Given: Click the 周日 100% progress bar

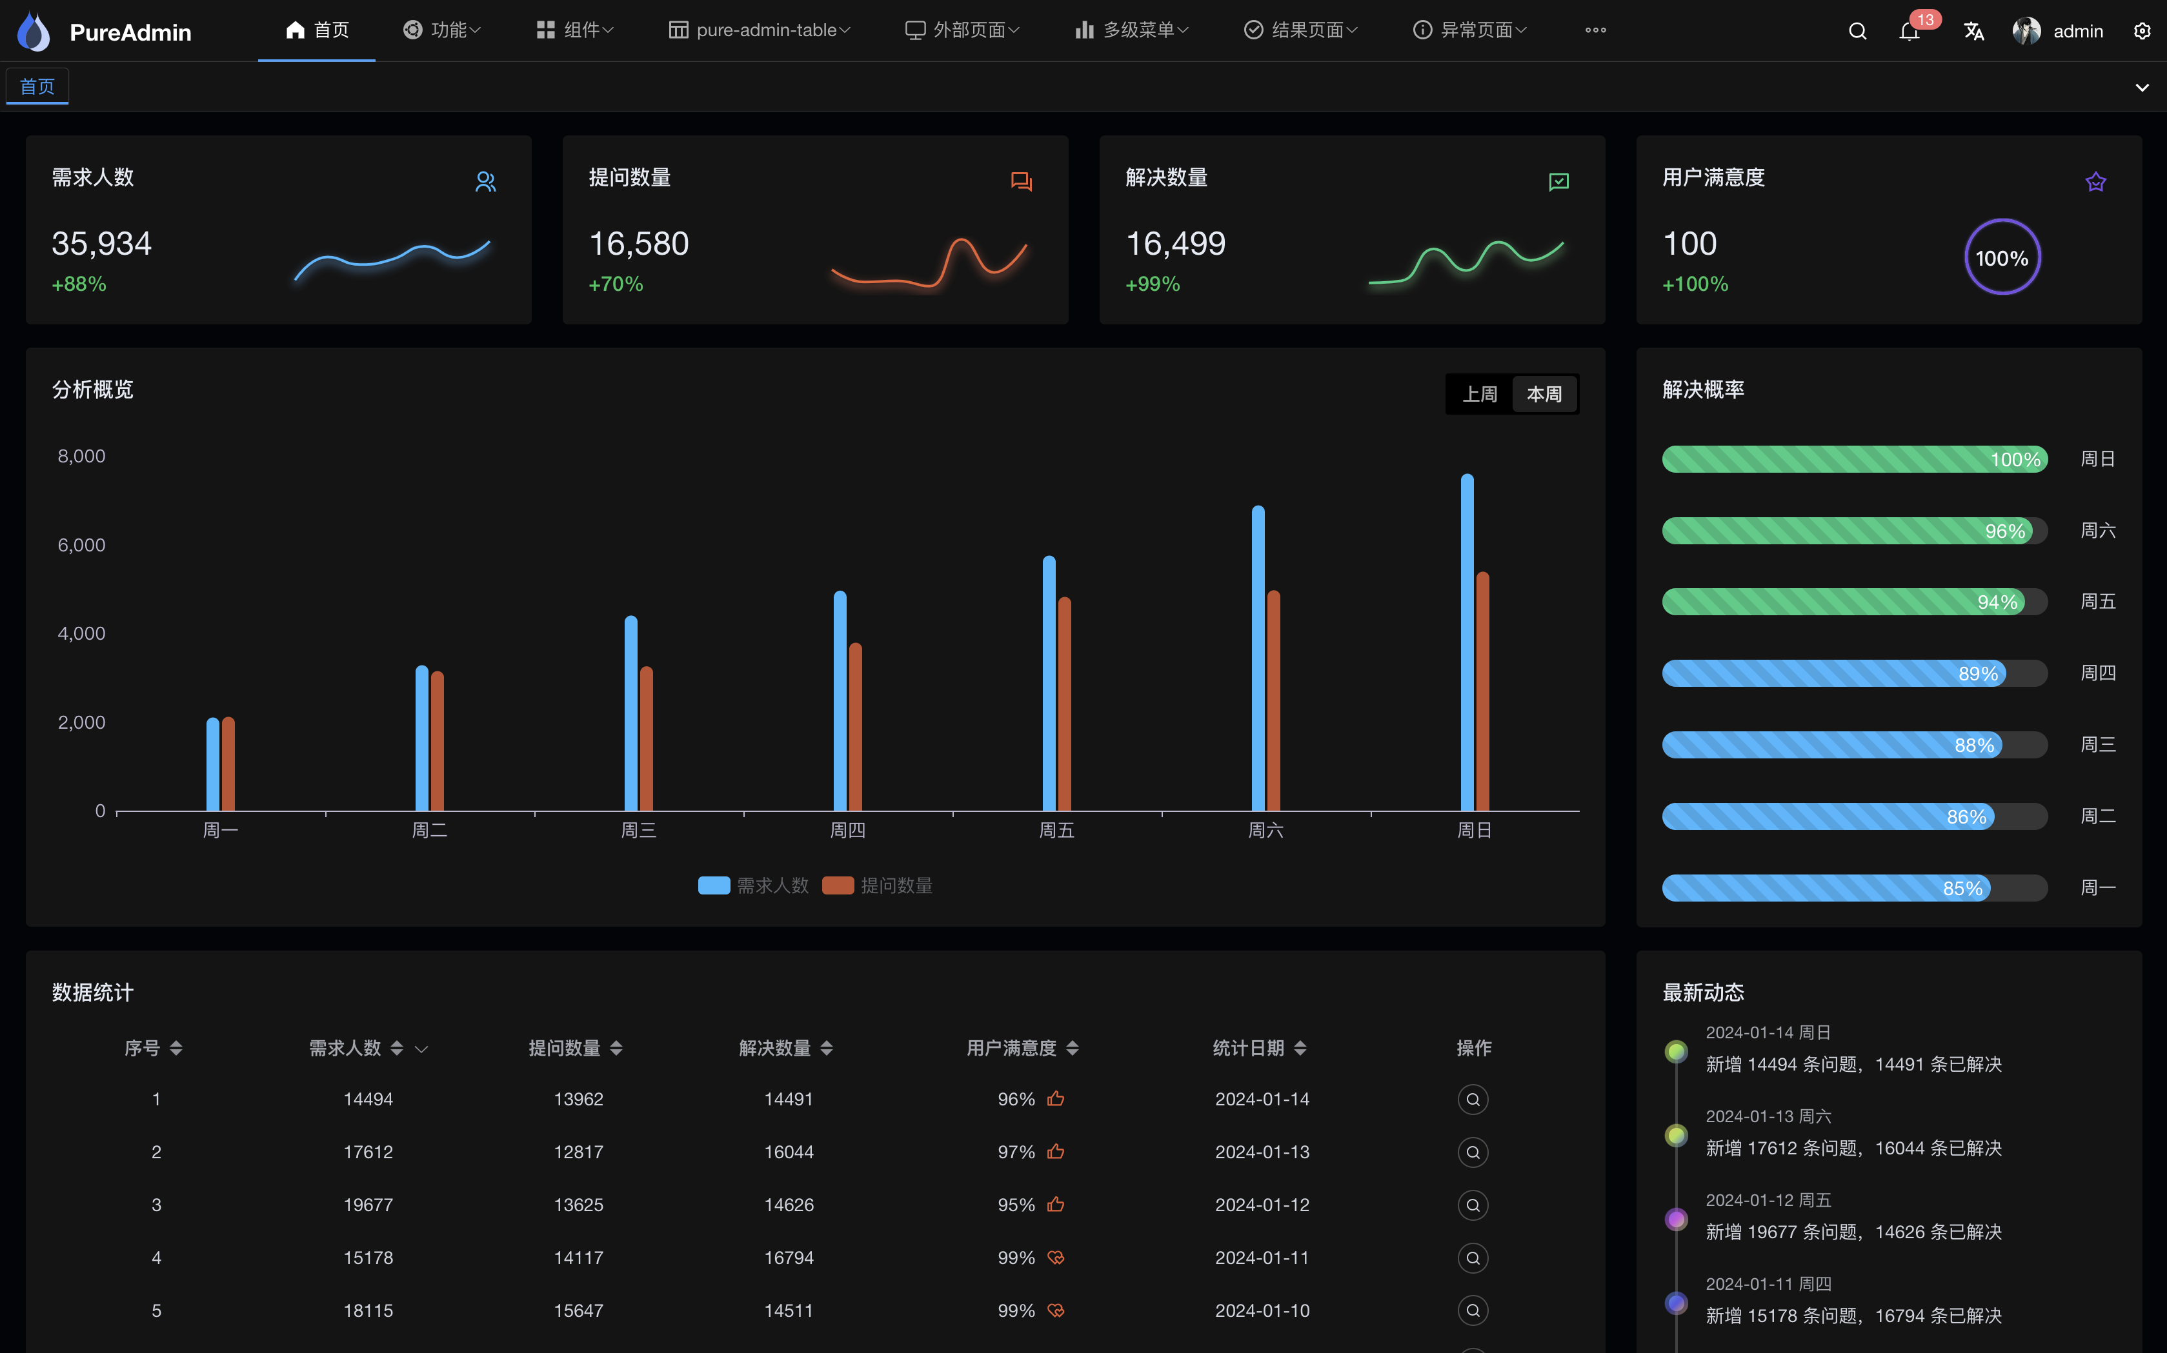Looking at the screenshot, I should click(1855, 459).
